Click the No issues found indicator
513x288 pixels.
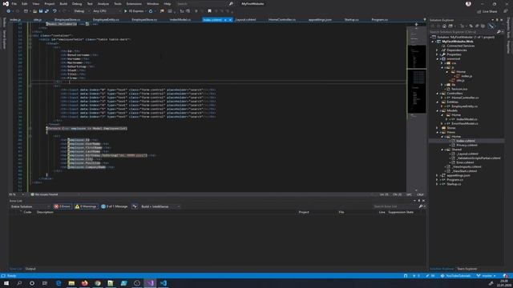pos(44,194)
